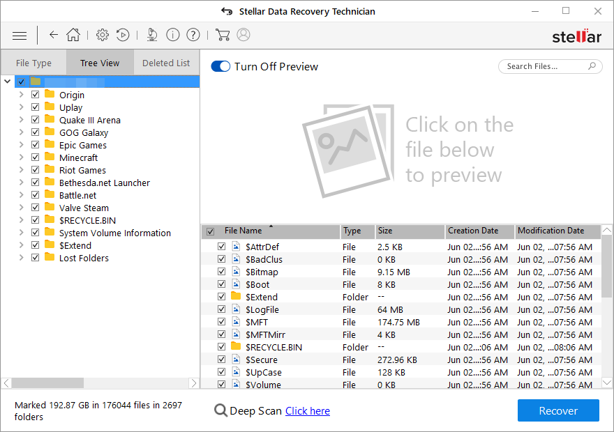Open the information icon
The width and height of the screenshot is (614, 432).
(173, 35)
